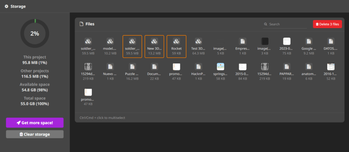The width and height of the screenshot is (349, 152).
Task: Select the 10.2 MB model file
Action: tap(110, 42)
